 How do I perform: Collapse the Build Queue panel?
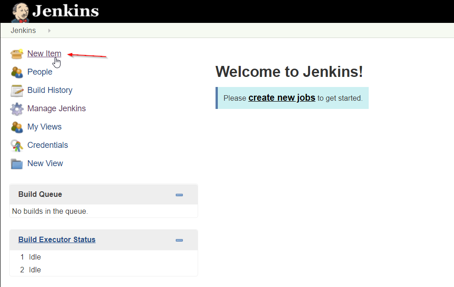point(179,194)
